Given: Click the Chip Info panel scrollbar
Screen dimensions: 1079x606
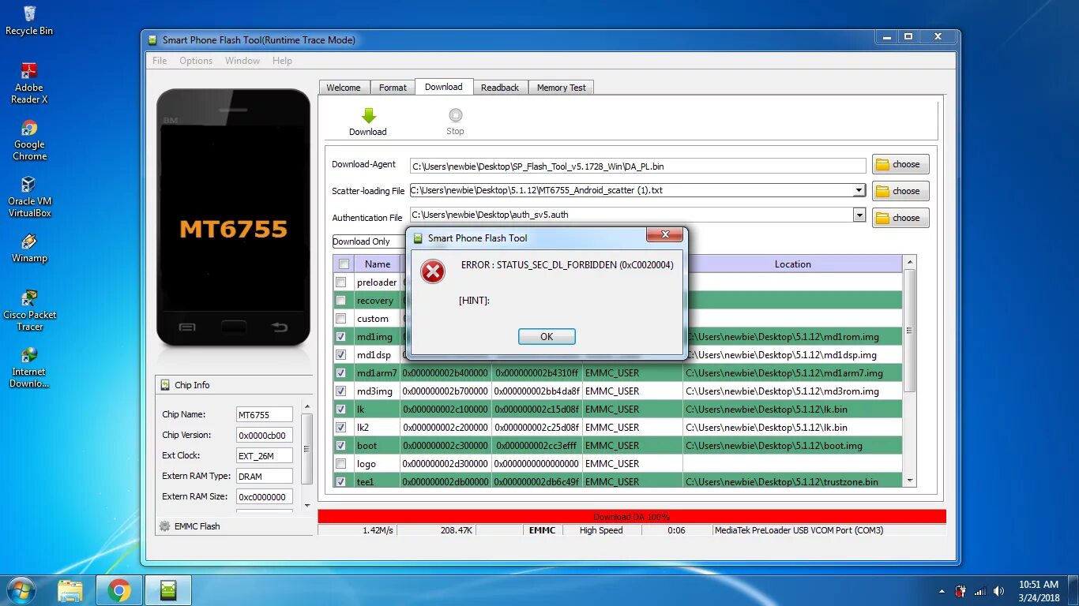Looking at the screenshot, I should [308, 450].
